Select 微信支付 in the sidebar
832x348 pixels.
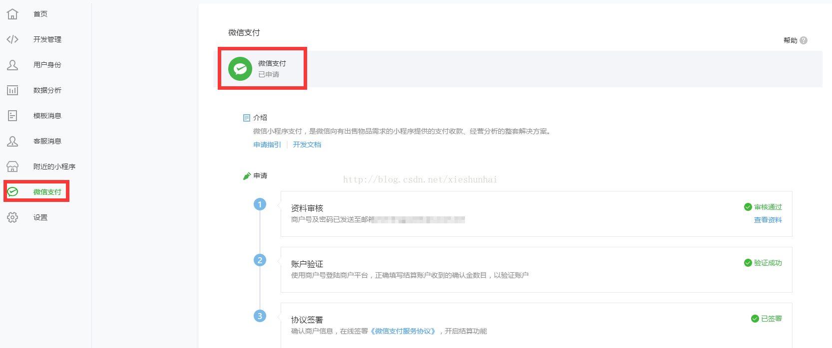pos(47,192)
